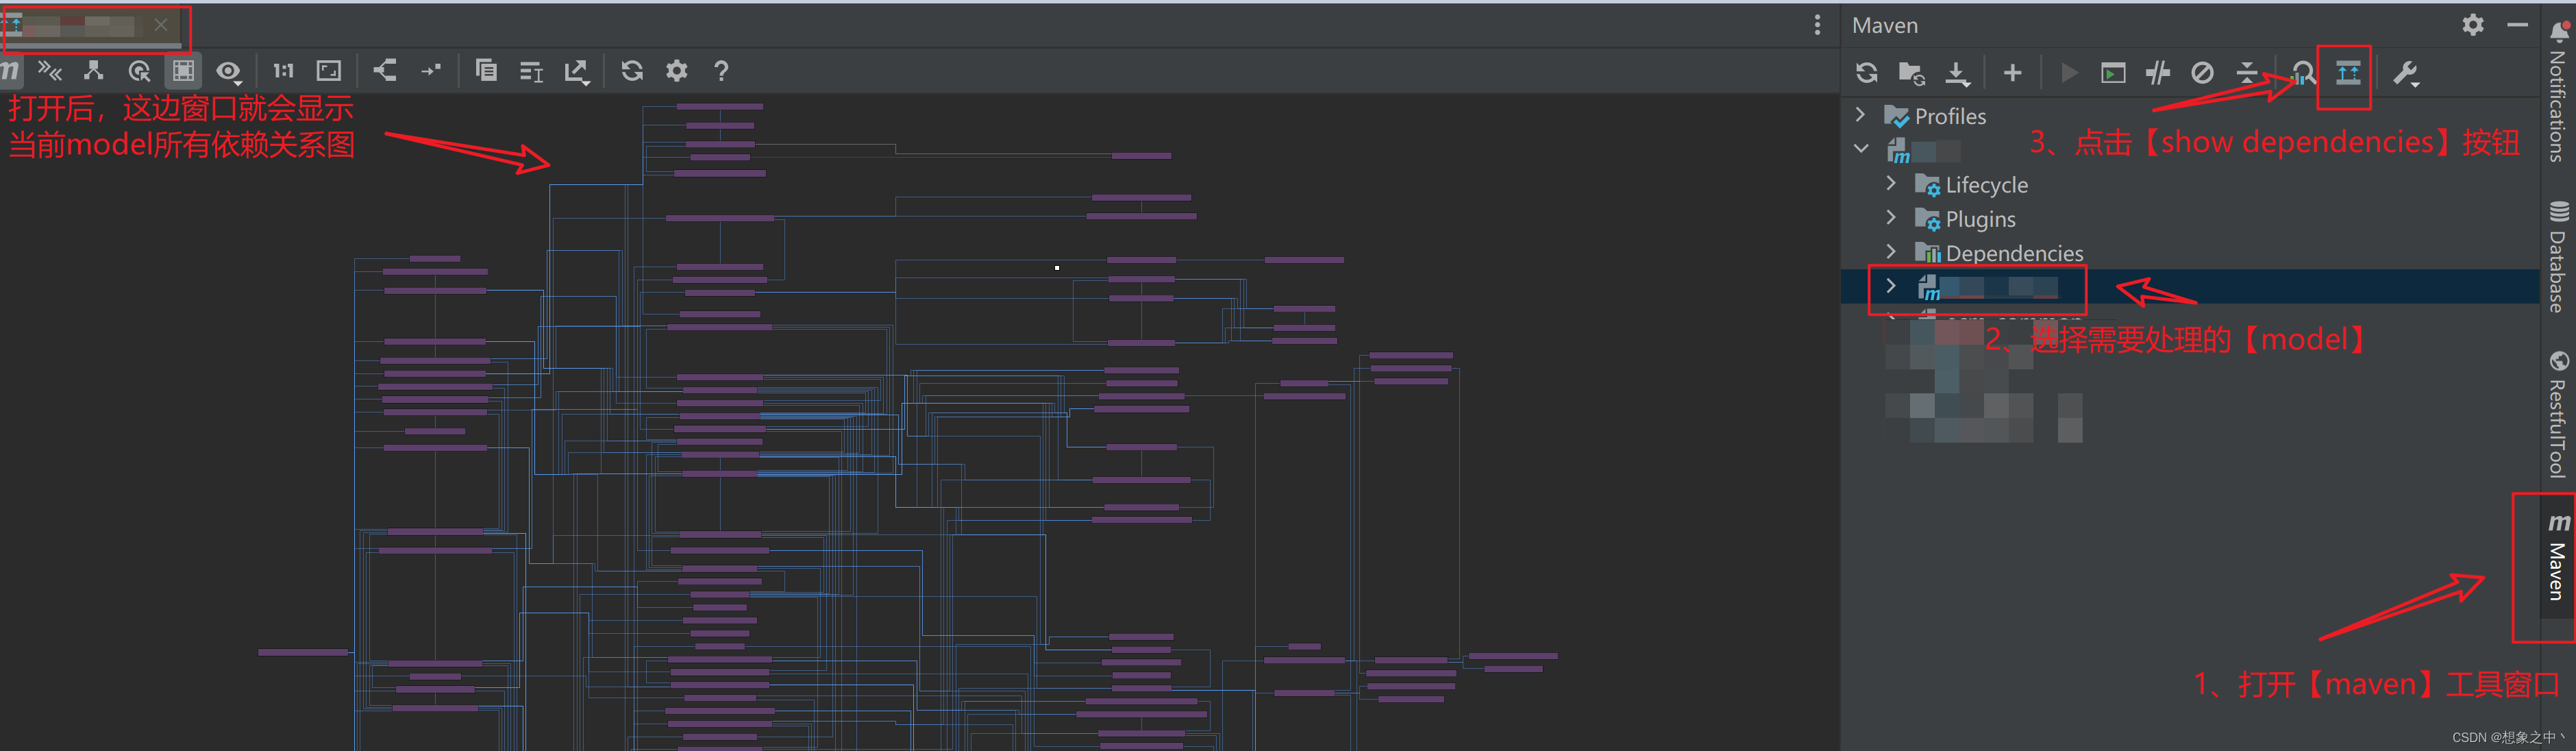Set diagram zoom to actual size 1:1
Screen dimensions: 2576x751
click(283, 70)
